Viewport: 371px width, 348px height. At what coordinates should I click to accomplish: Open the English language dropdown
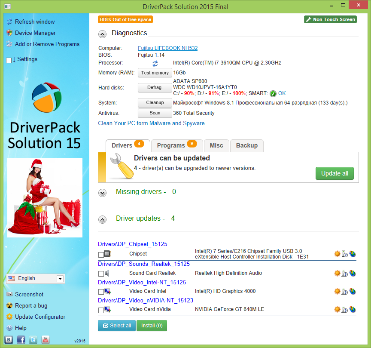pos(60,279)
